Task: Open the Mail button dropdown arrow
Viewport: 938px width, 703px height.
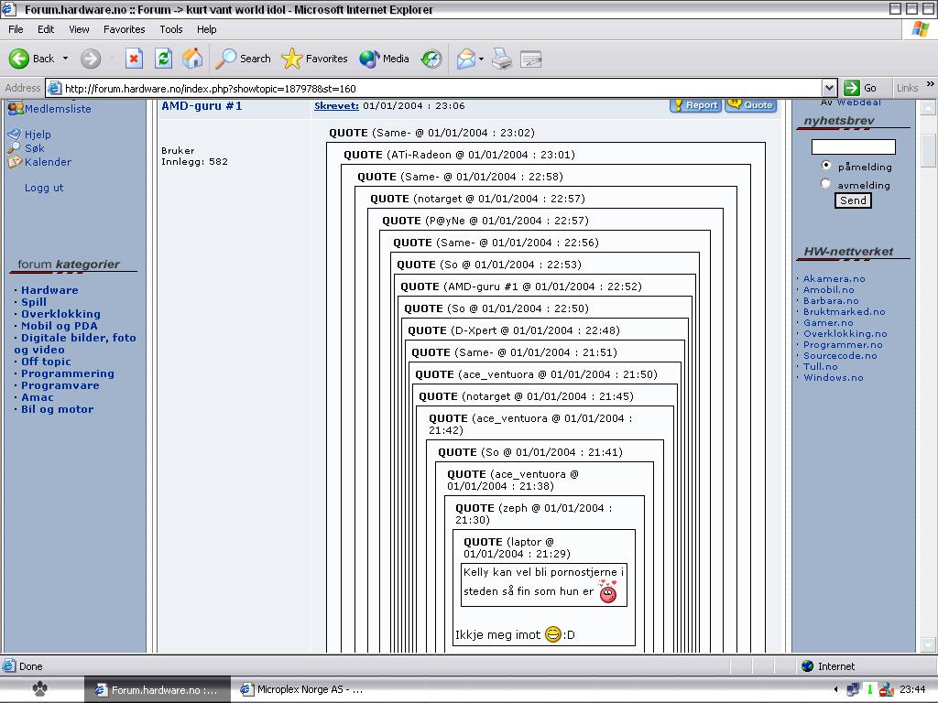Action: [482, 59]
